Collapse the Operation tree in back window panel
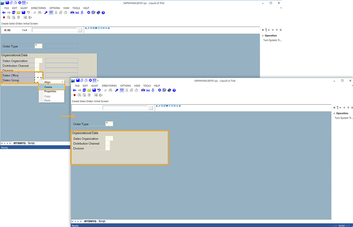The image size is (353, 227). tap(263, 35)
